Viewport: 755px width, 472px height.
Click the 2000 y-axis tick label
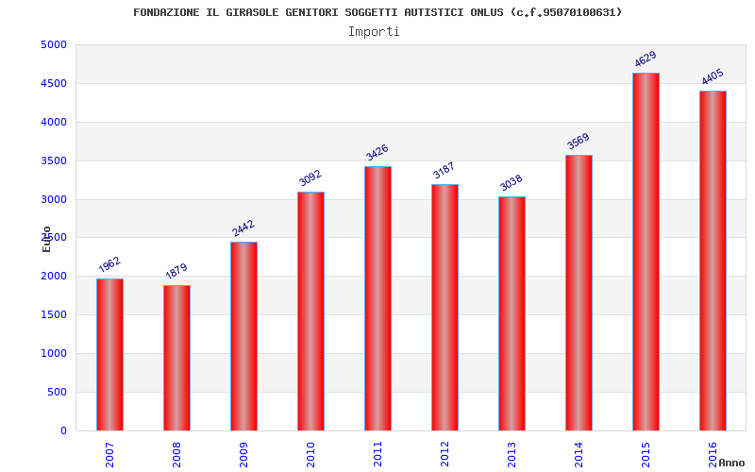(x=54, y=276)
